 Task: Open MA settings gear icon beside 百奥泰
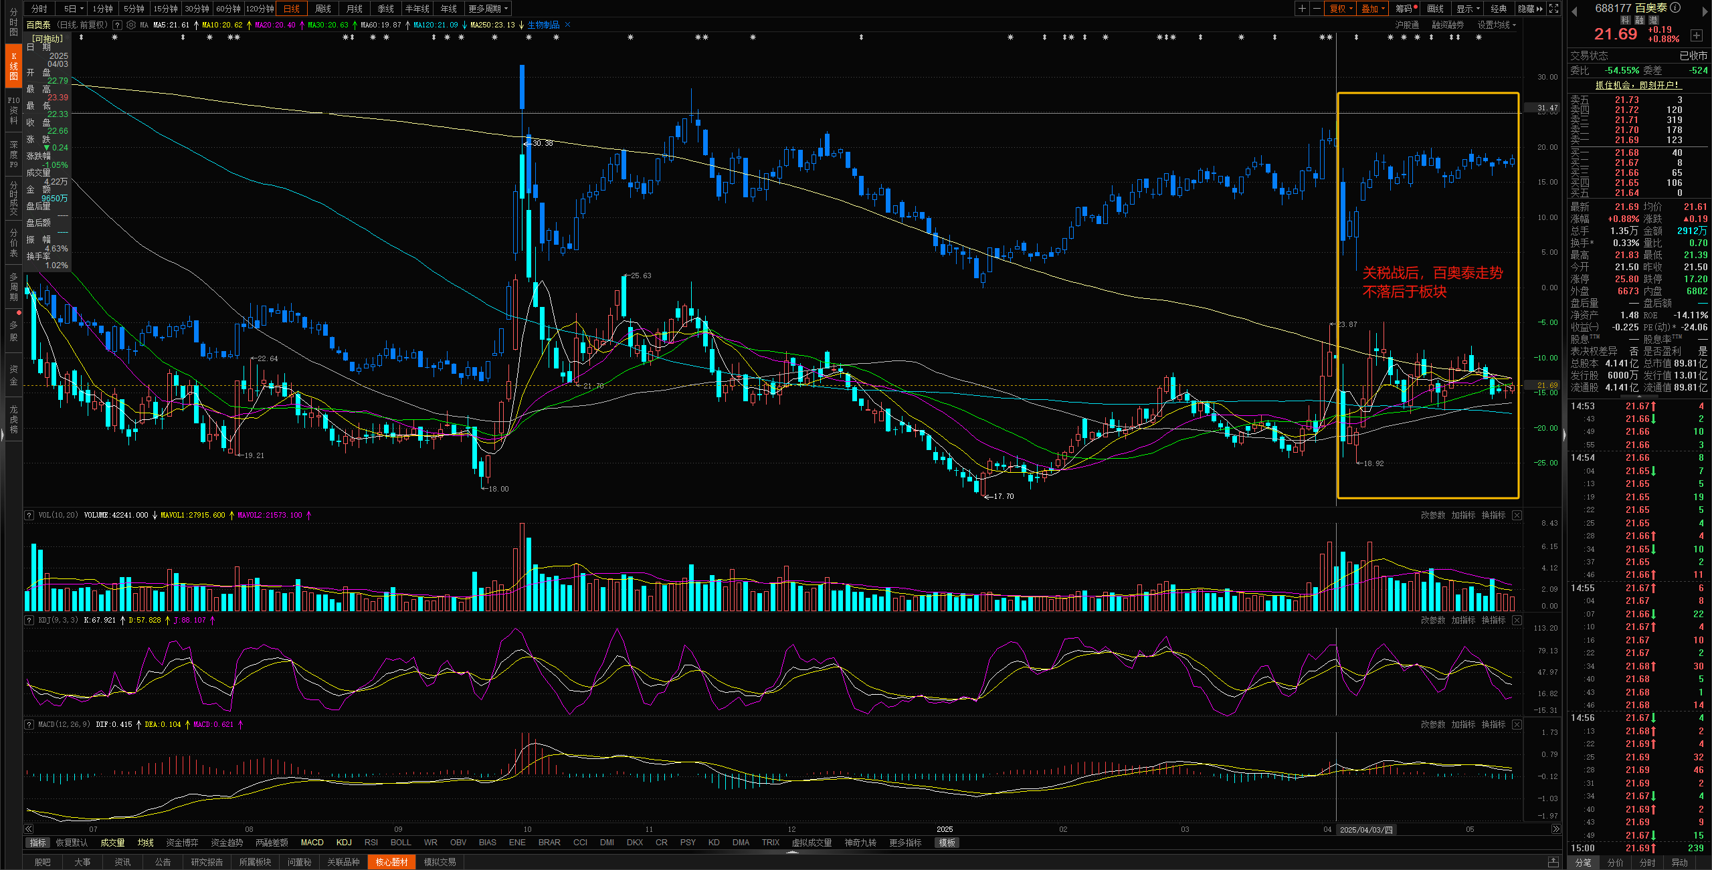click(131, 25)
